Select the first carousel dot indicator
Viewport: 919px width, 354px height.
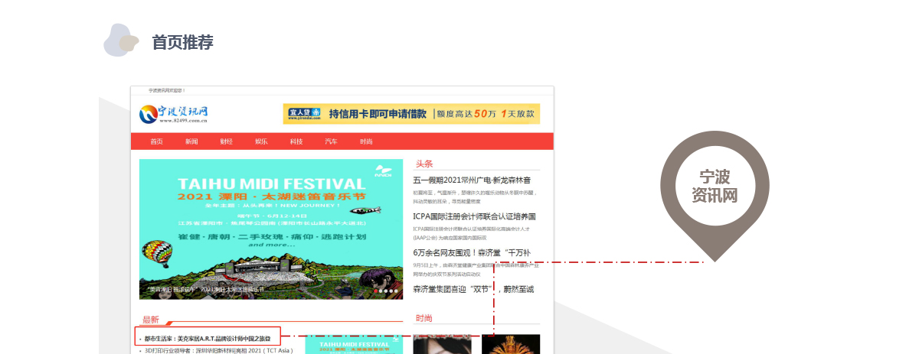coord(375,291)
